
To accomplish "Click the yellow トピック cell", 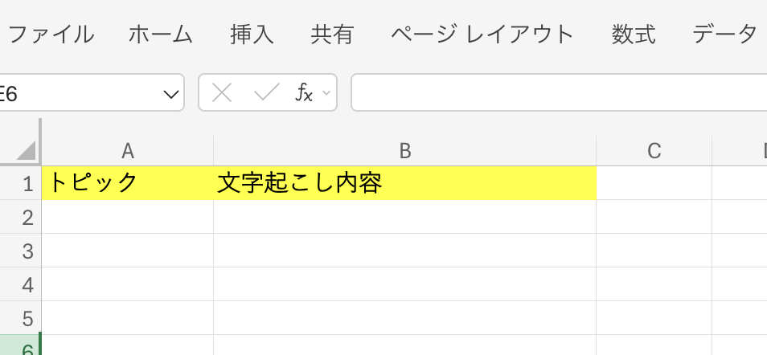I will point(127,183).
